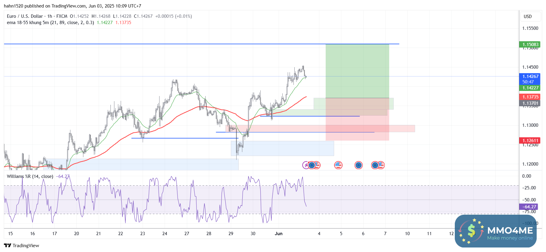Click the green 1.15083 price axis label
The height and width of the screenshot is (252, 546).
[530, 45]
